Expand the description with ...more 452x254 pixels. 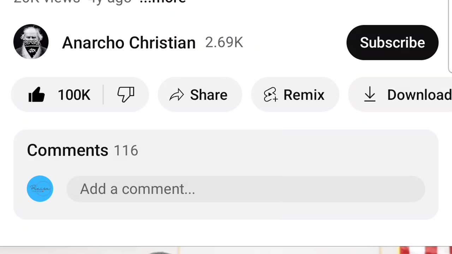click(162, 1)
